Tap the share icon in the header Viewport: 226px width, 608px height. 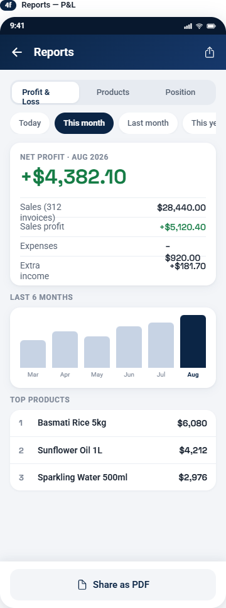[209, 52]
